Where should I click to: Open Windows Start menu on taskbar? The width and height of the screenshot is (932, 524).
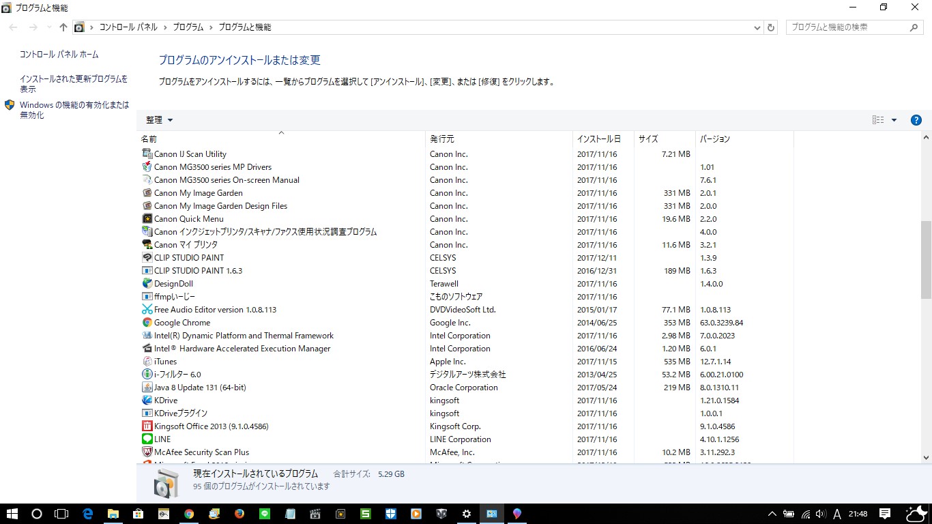click(x=12, y=514)
